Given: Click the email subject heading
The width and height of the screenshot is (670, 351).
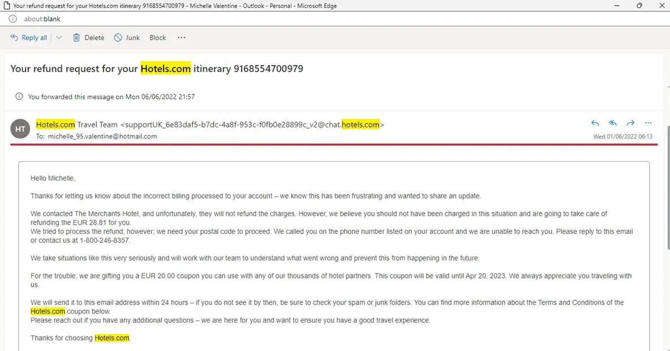Looking at the screenshot, I should click(157, 69).
